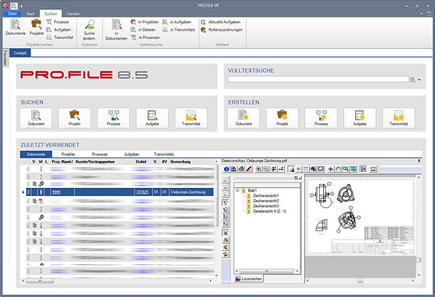Click Prozess button under SUCHEN
Screen dimensions: 435x297
(x=114, y=118)
